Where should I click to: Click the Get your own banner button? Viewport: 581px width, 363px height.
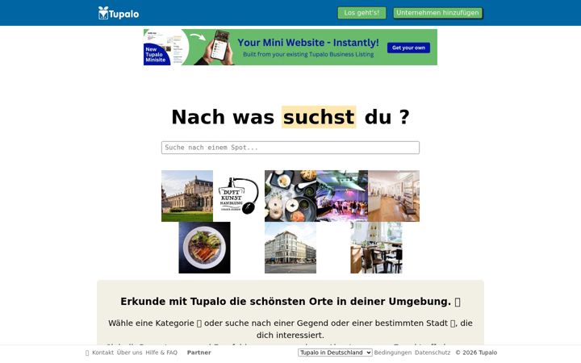(408, 48)
